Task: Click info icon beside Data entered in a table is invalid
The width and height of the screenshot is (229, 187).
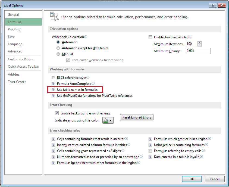Action: pos(202,157)
